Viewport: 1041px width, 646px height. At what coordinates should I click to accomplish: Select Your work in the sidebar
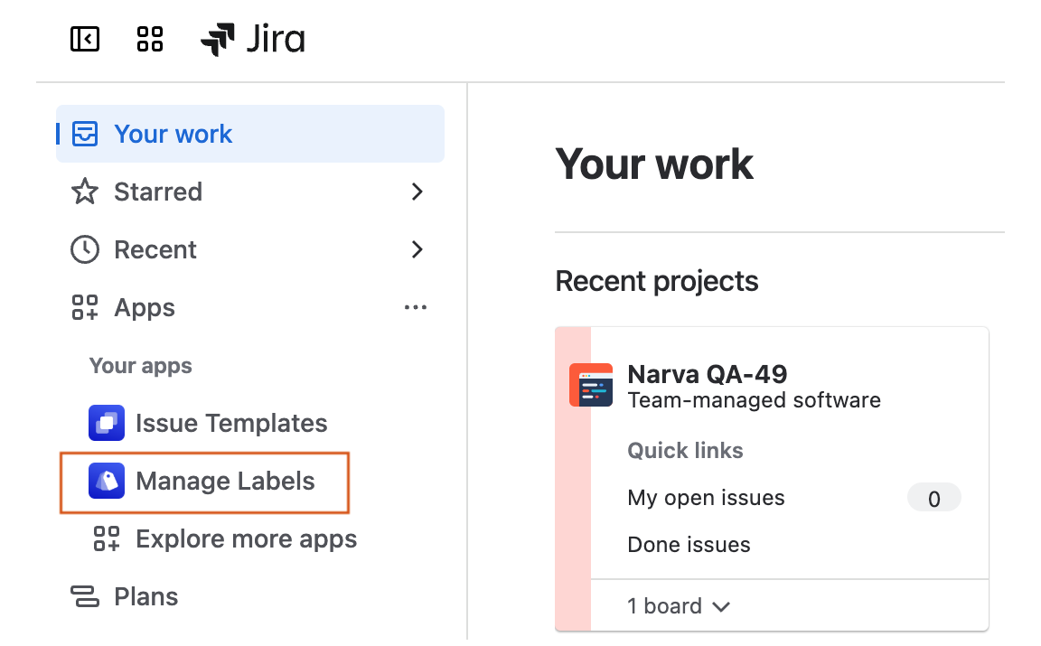(173, 134)
